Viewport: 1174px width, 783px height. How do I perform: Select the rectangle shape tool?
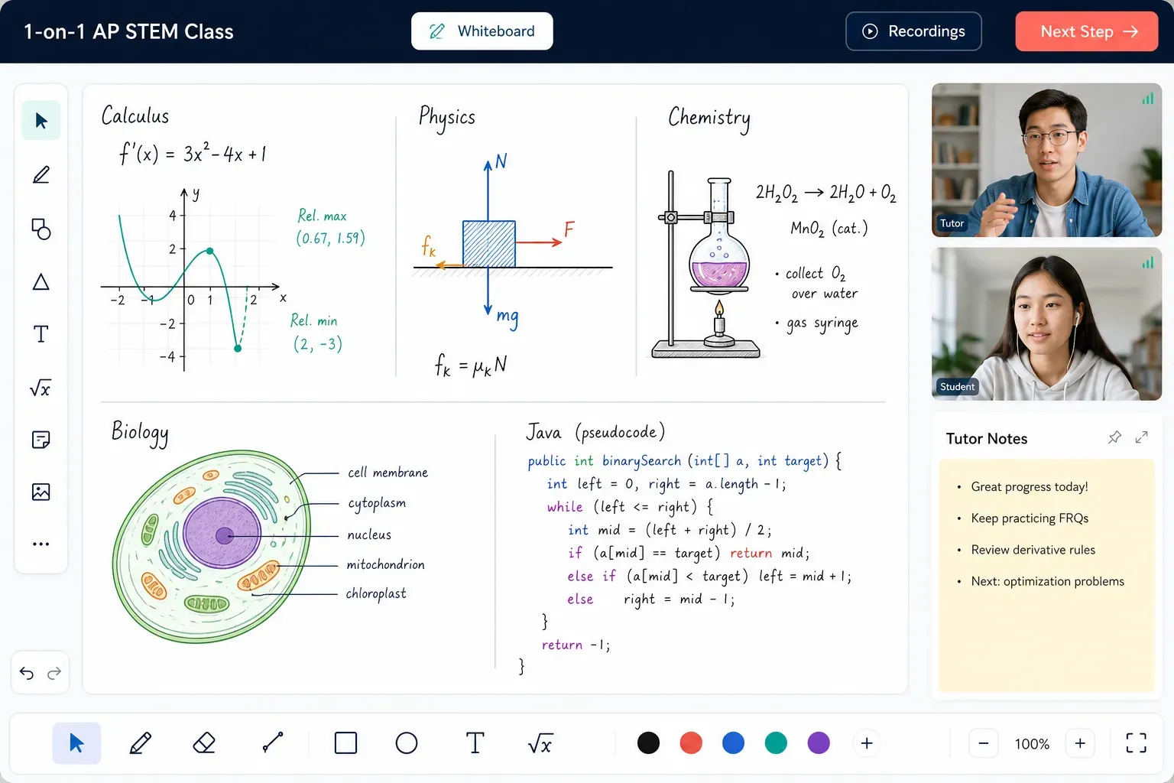pos(345,743)
